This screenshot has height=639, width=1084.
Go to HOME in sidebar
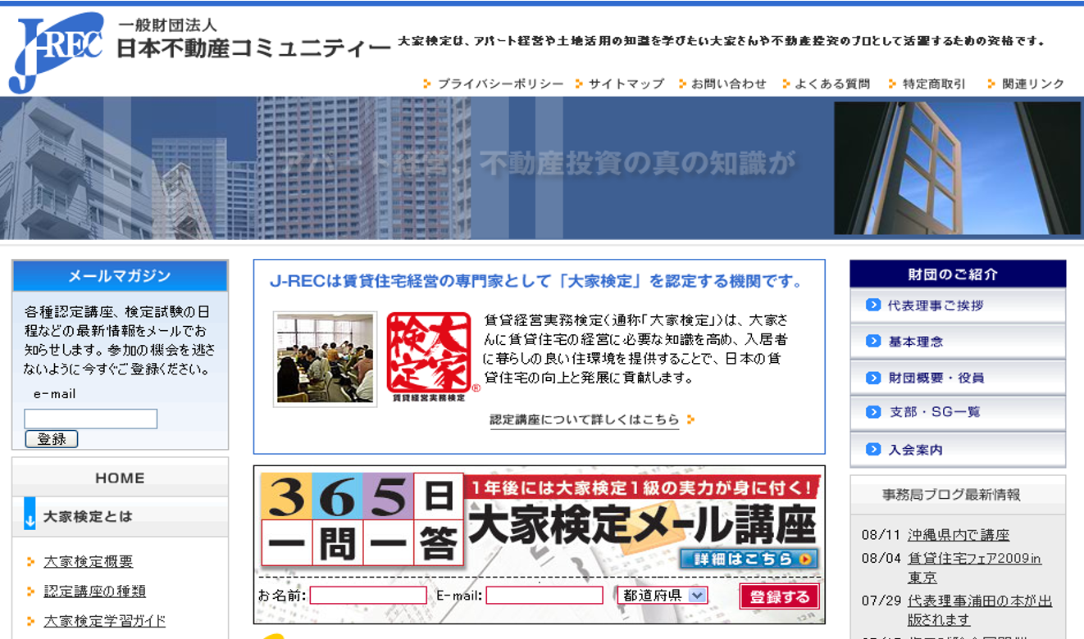click(120, 478)
